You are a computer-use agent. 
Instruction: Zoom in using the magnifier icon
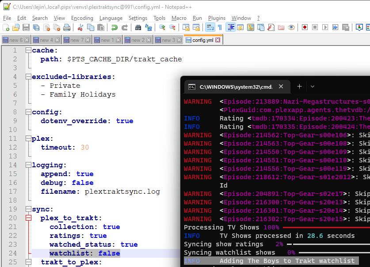coord(161,28)
